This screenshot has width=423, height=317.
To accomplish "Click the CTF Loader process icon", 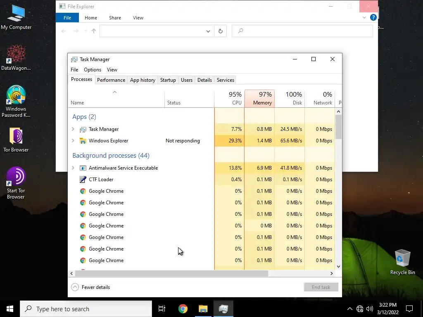I will pos(83,180).
